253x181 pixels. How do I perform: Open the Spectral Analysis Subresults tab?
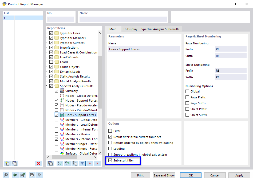point(160,29)
